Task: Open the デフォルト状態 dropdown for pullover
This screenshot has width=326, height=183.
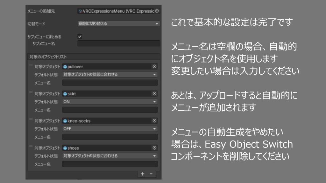Action: click(x=110, y=74)
